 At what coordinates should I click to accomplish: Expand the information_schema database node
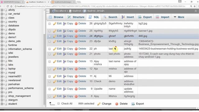[x=2, y=49]
